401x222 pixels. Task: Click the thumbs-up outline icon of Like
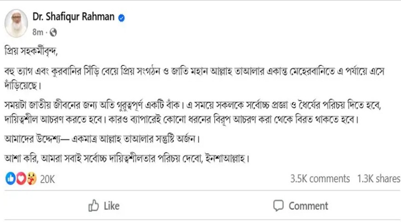94,205
